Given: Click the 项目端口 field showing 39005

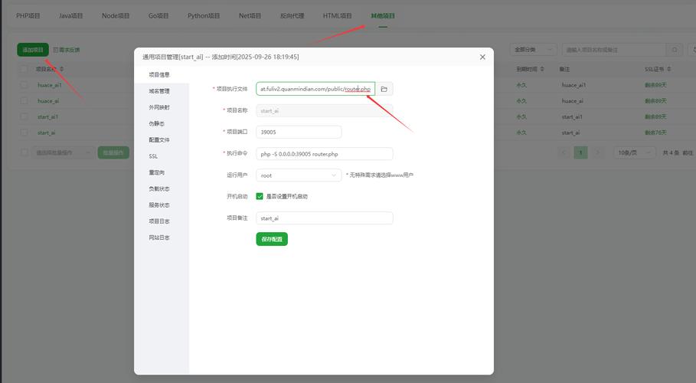Looking at the screenshot, I should [299, 132].
